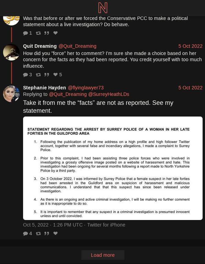Click retweet icon on Conservative PCC tweet

(38, 33)
